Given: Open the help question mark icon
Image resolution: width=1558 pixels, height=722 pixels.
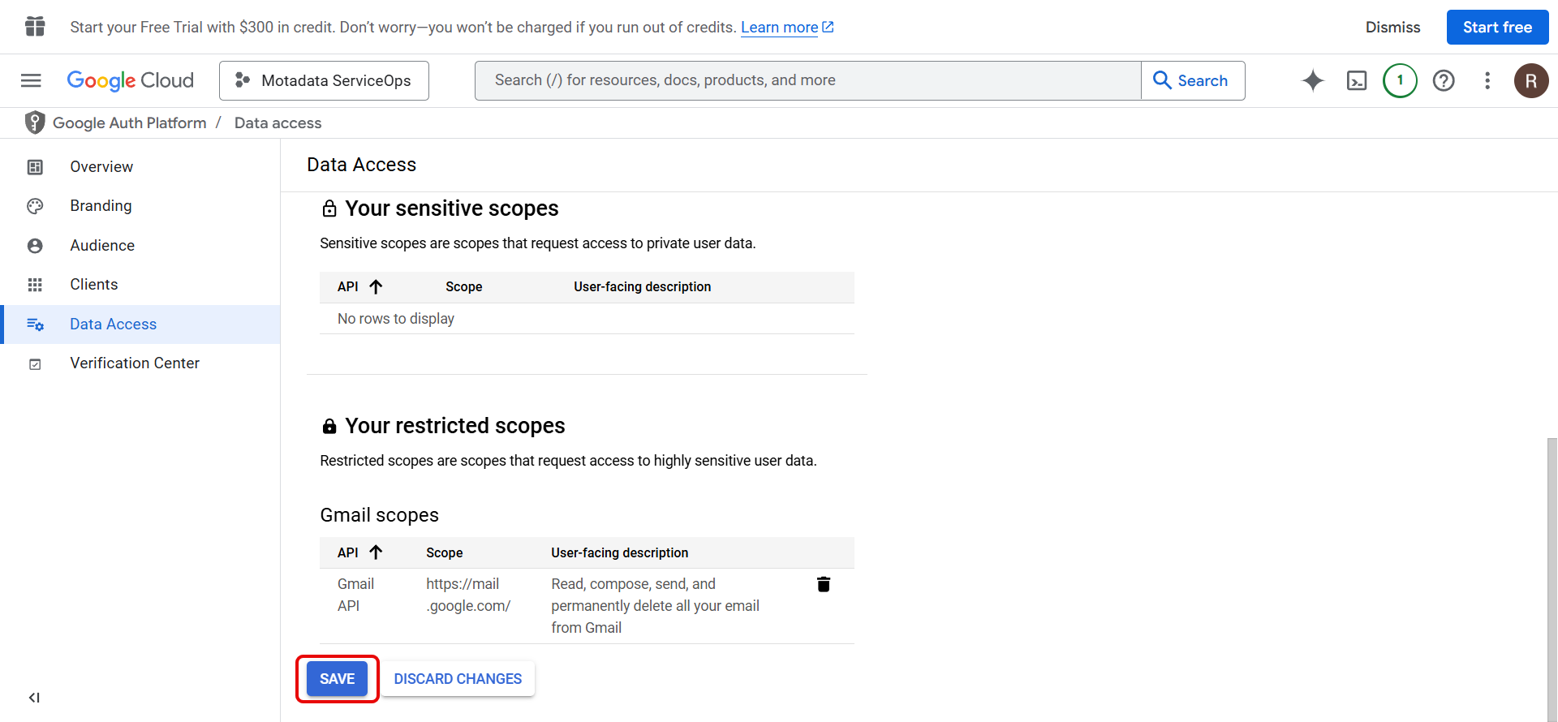Looking at the screenshot, I should click(1444, 80).
